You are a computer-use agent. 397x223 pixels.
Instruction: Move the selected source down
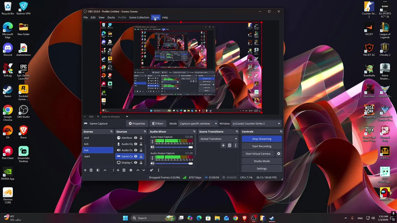[x=144, y=170]
